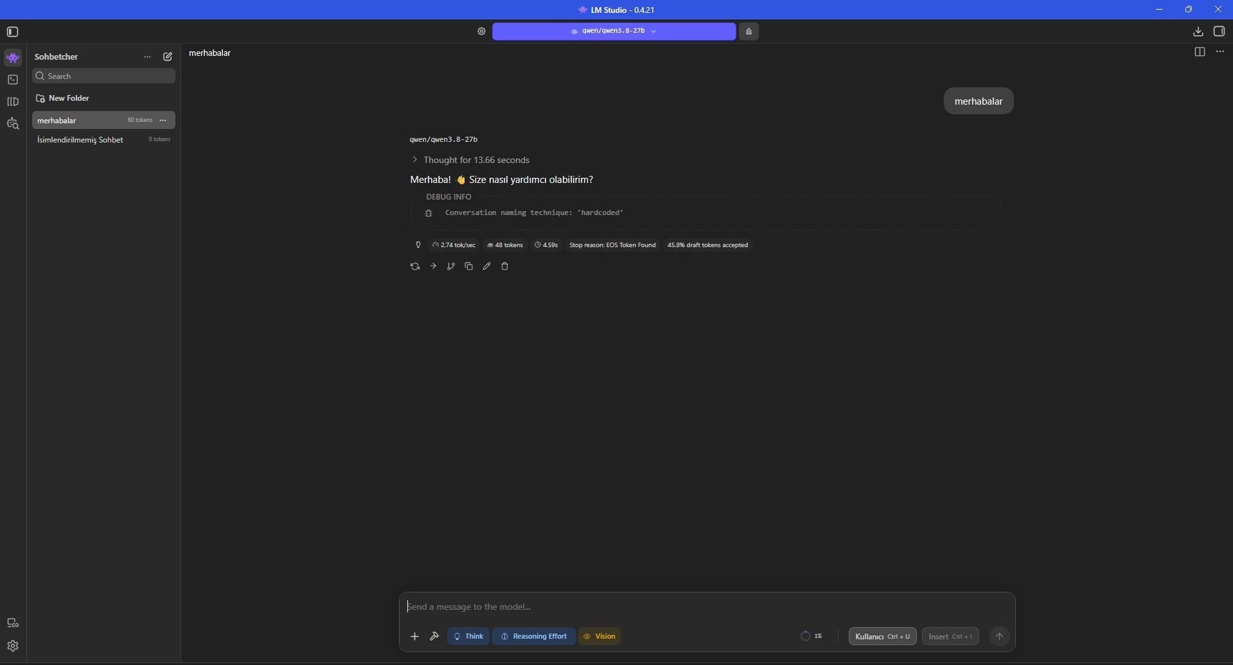Open the qwen/qwen3.8-27b model selector dropdown

click(x=614, y=31)
